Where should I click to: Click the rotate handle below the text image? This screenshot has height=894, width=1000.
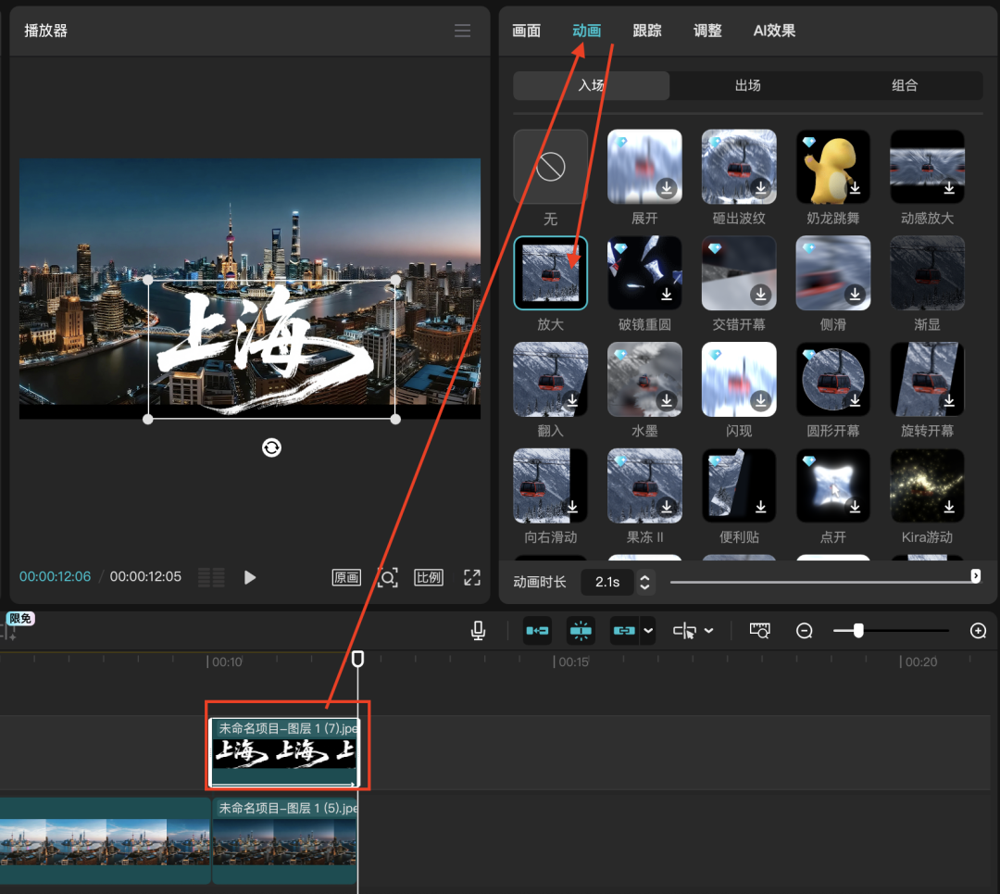pyautogui.click(x=271, y=448)
